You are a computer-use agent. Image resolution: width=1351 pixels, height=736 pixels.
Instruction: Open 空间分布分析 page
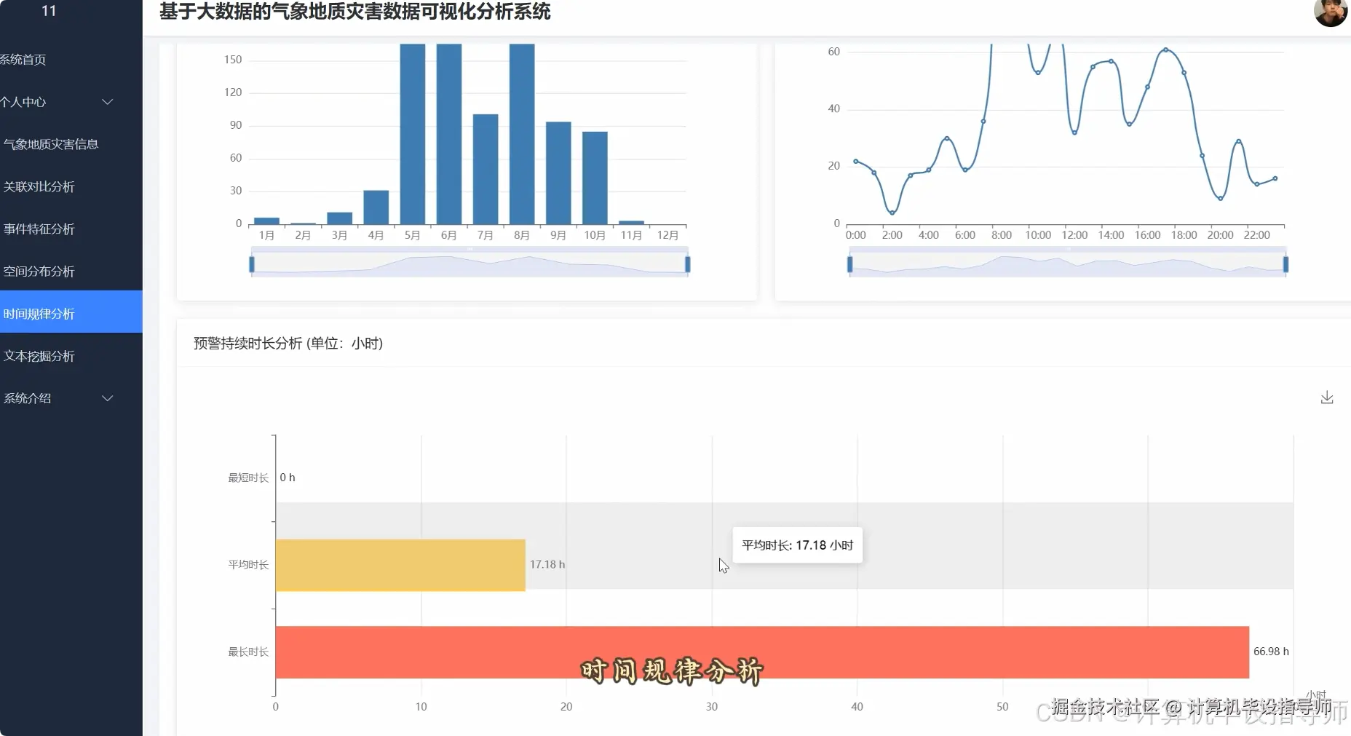[39, 271]
